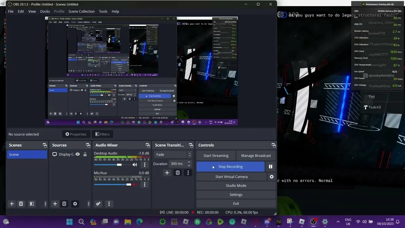The width and height of the screenshot is (405, 228).
Task: Show hidden system tray icons
Action: click(x=338, y=222)
